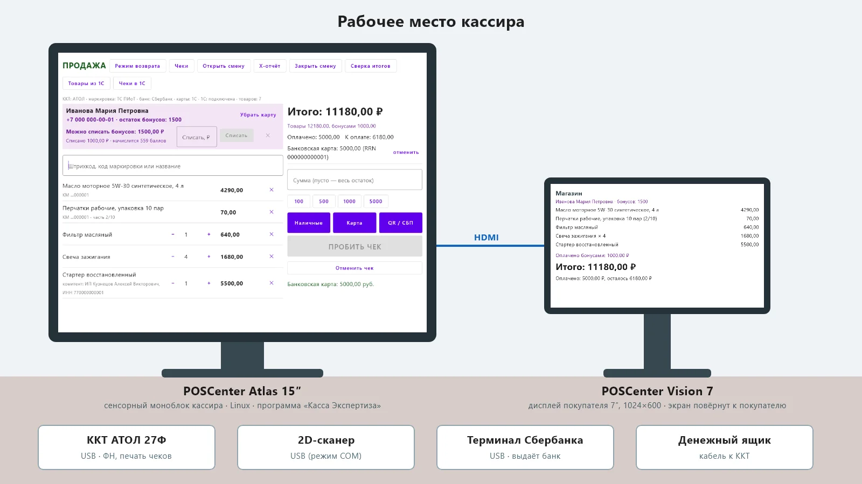Increase the quantity of Фильтр масляный
The image size is (862, 484).
(x=209, y=234)
